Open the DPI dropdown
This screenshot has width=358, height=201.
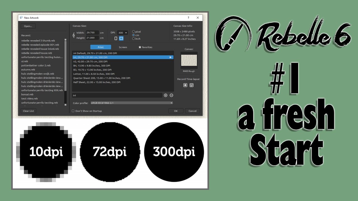pyautogui.click(x=123, y=33)
